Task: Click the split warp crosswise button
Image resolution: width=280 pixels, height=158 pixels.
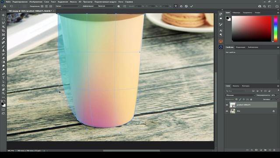Action: pos(42,6)
